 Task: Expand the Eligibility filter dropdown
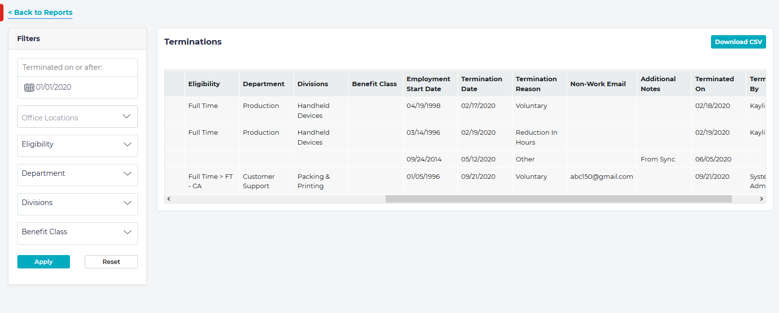(x=77, y=145)
